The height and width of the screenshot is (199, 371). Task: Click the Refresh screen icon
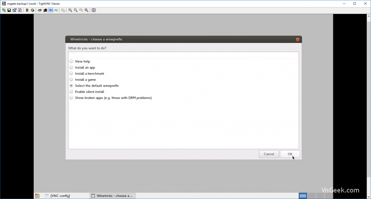coord(32,10)
